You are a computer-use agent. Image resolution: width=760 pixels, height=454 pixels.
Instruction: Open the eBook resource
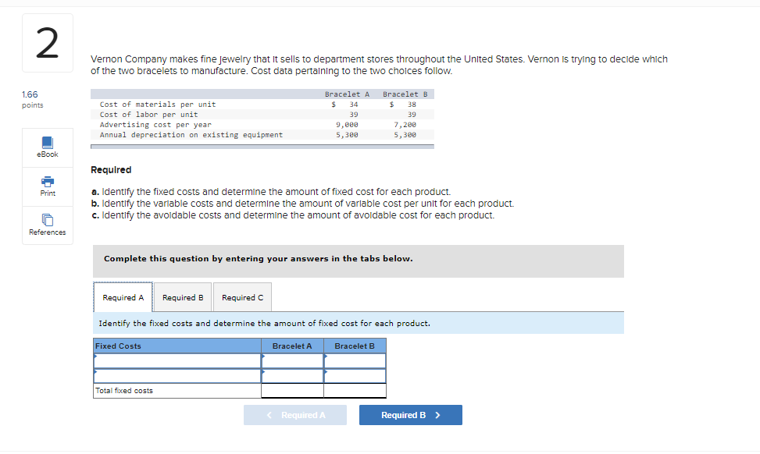(x=47, y=147)
